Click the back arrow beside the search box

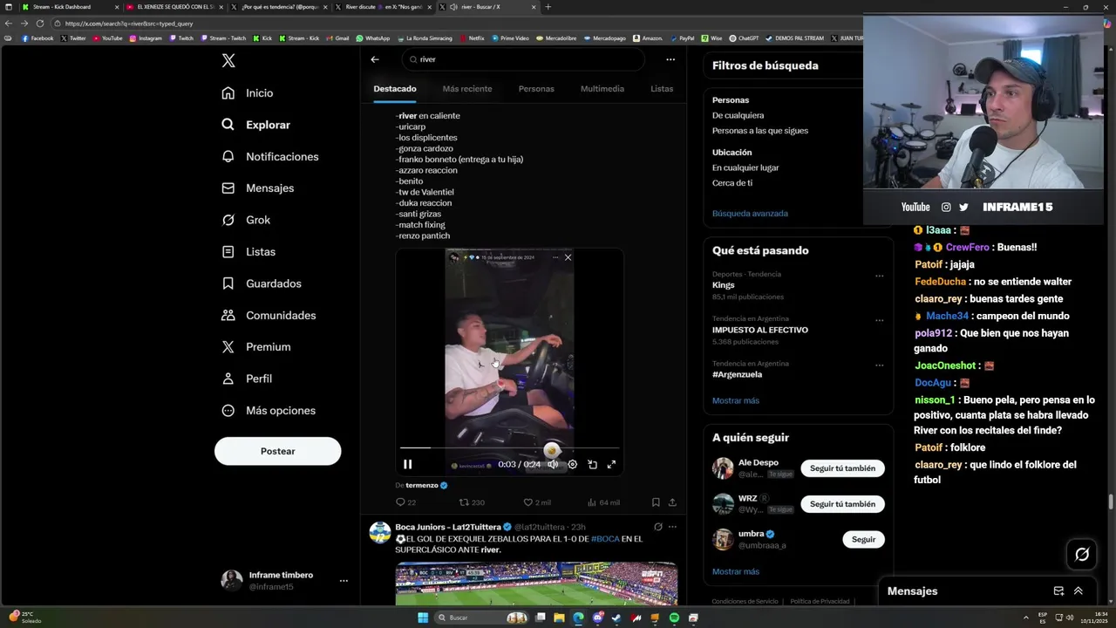(x=375, y=59)
